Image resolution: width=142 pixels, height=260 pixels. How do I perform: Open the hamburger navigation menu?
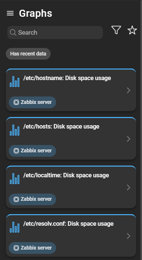tap(10, 13)
